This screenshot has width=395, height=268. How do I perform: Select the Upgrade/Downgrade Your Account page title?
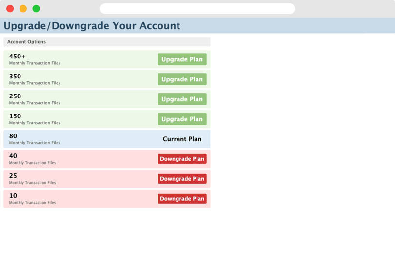[92, 26]
